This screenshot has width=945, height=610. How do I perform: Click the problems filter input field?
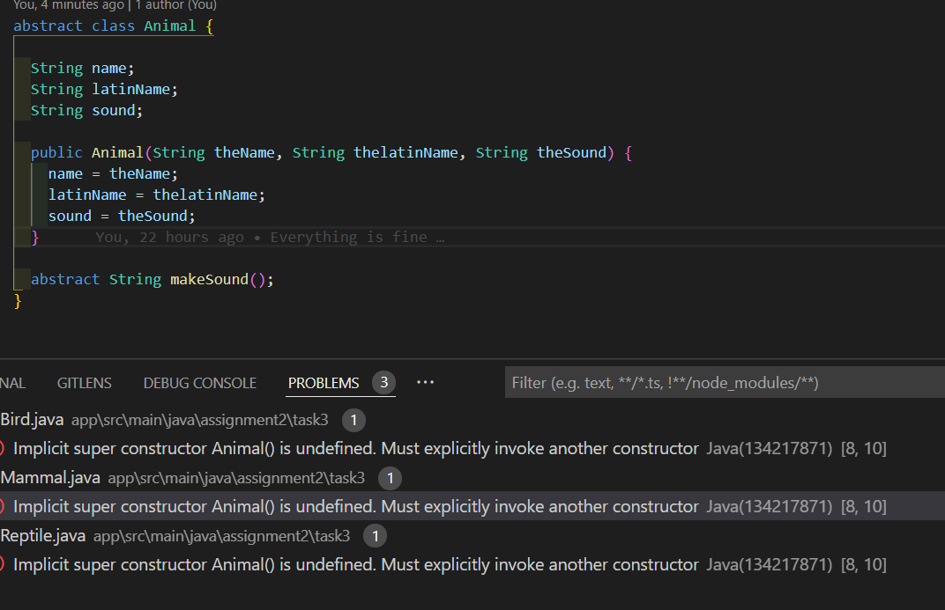click(x=725, y=383)
